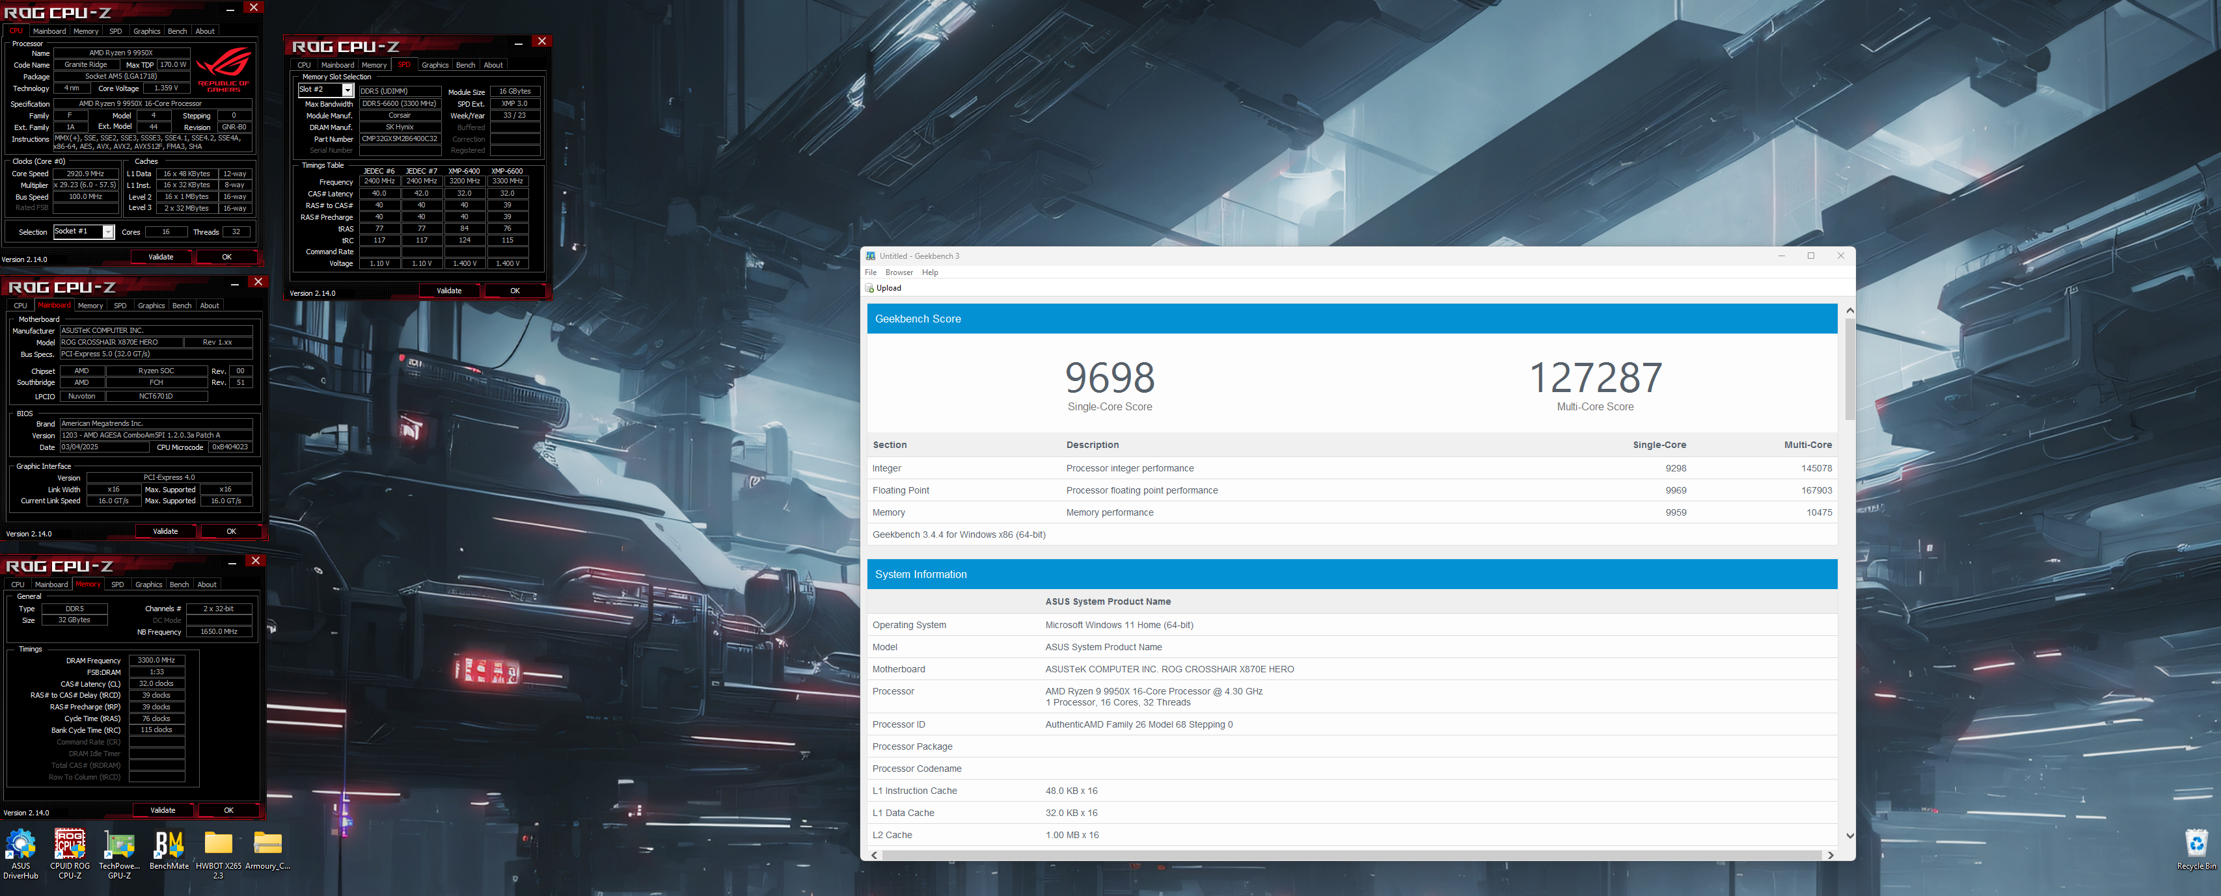Click part number CMP32GX5M2B6400C32 field
The width and height of the screenshot is (2221, 896).
pyautogui.click(x=400, y=138)
